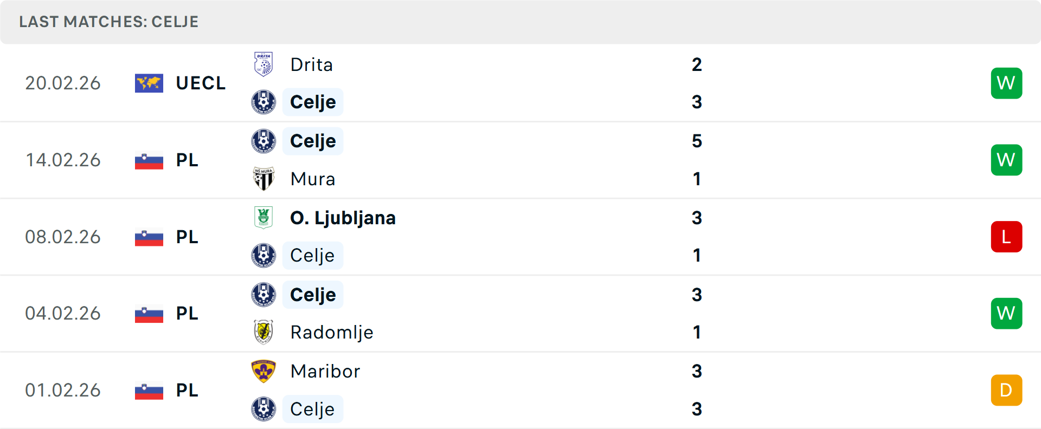Select the UECL competition label
This screenshot has height=429, width=1041.
click(201, 83)
